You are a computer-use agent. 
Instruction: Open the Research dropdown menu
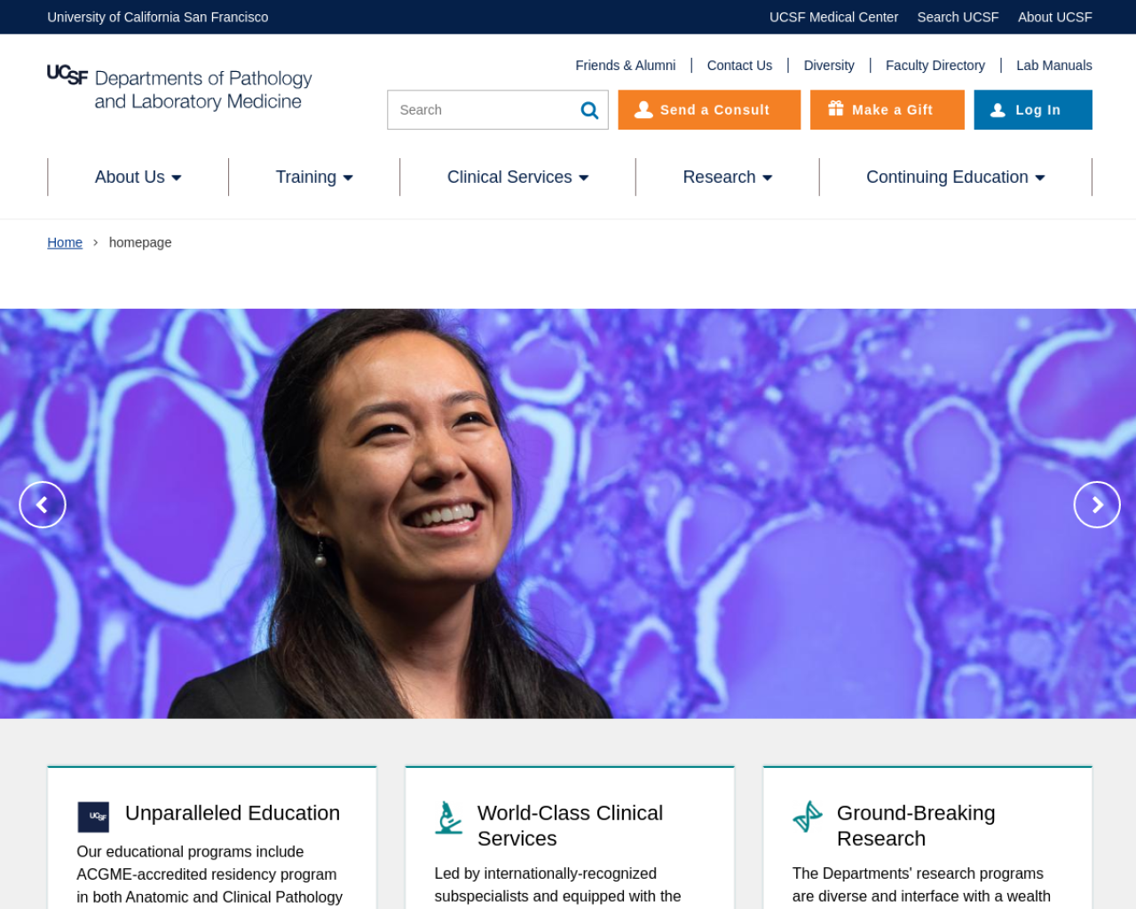tap(728, 178)
